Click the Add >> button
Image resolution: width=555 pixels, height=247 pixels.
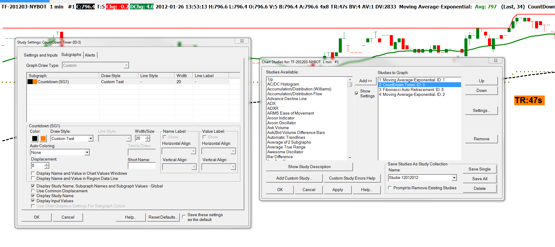click(x=365, y=81)
